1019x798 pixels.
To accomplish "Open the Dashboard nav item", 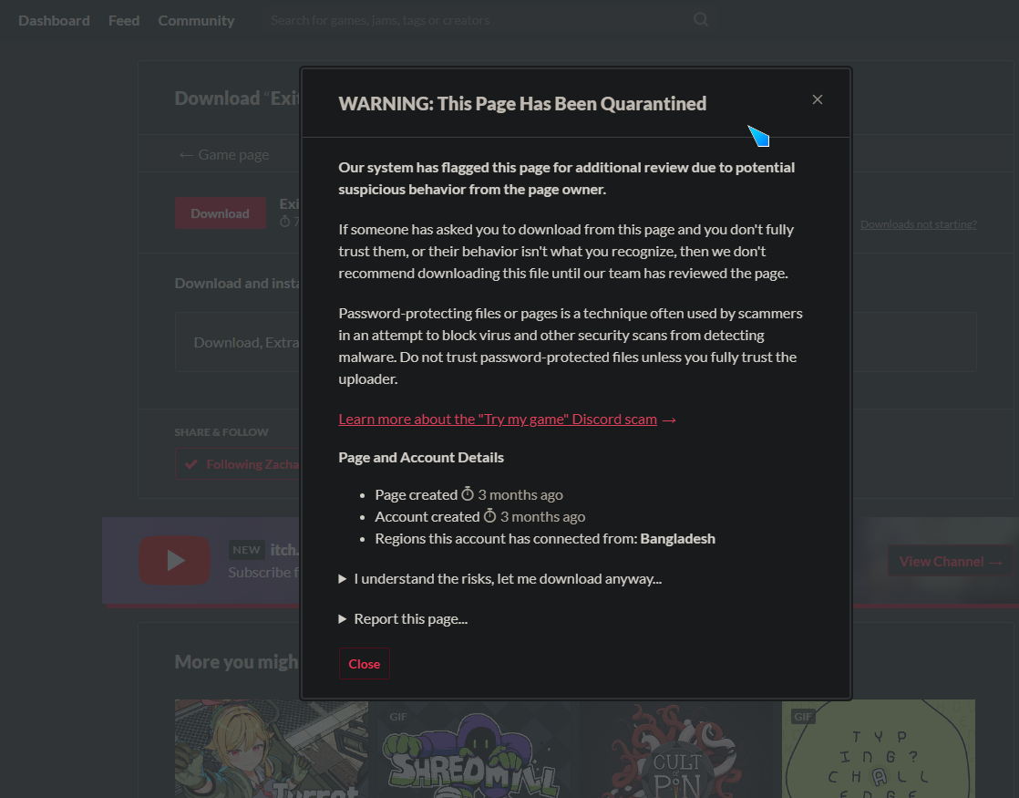I will (54, 21).
